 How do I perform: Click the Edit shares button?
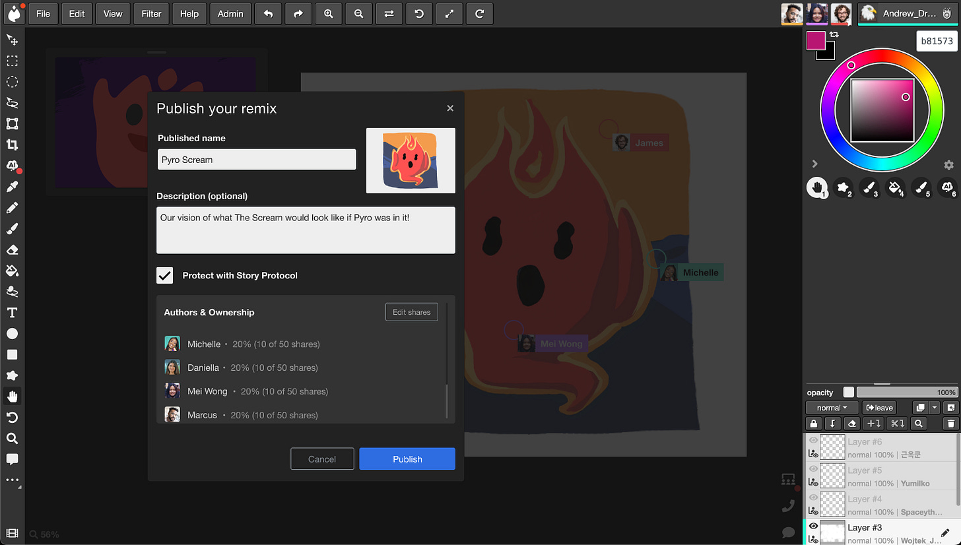(411, 312)
